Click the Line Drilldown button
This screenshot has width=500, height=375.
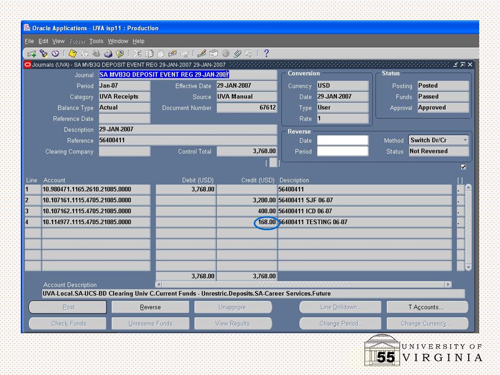[x=340, y=307]
